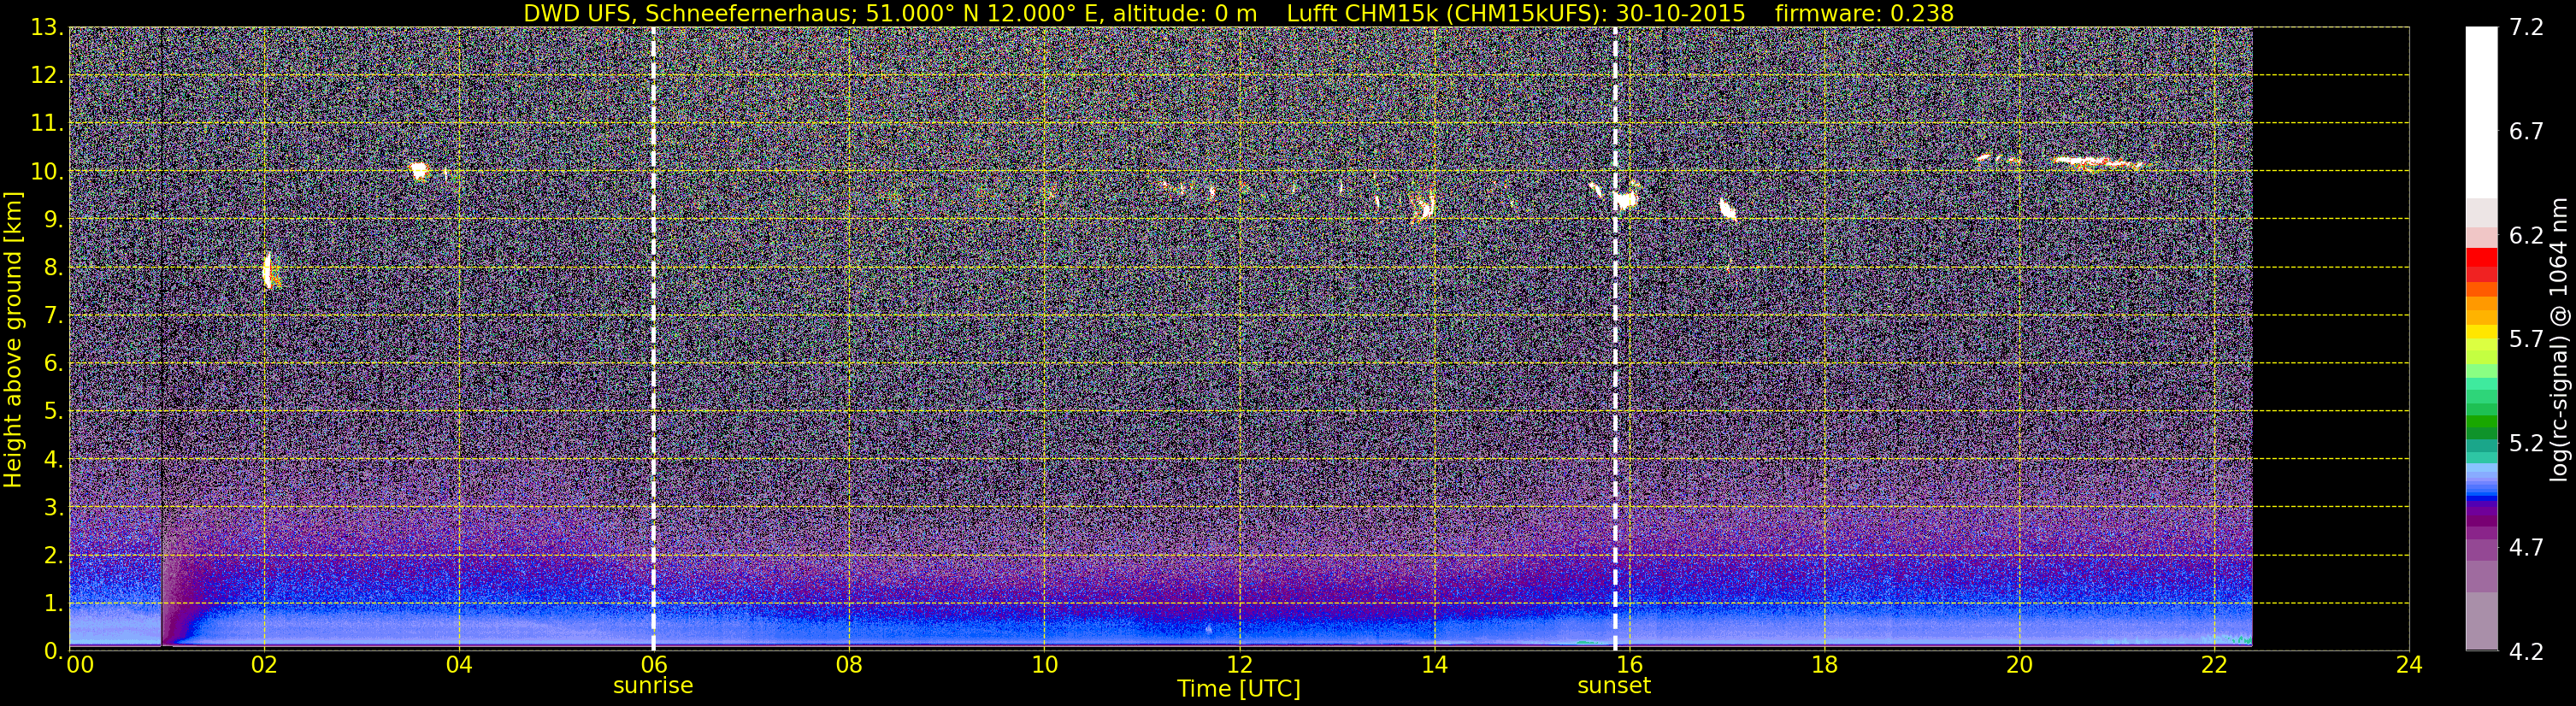Click the 14 tick label on the time axis

pos(1434,665)
